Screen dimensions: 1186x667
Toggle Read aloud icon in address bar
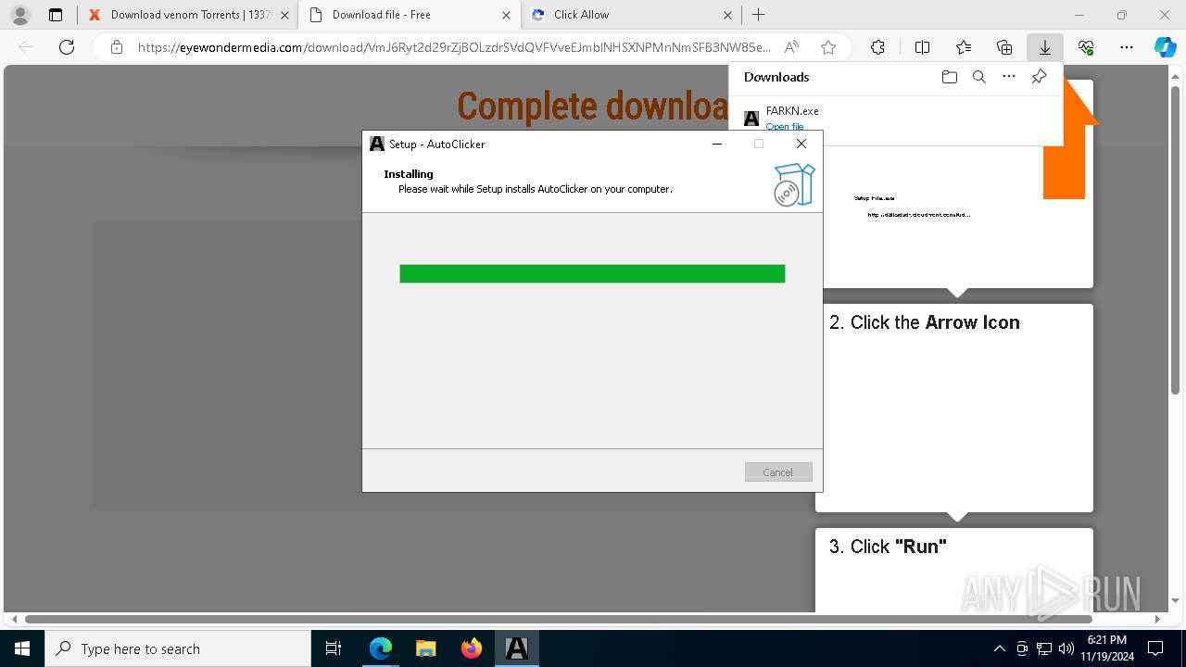coord(791,47)
